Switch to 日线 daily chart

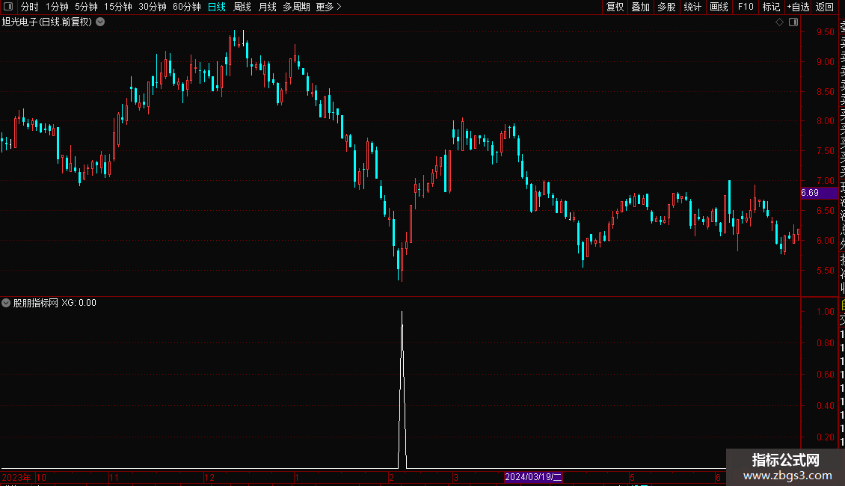click(x=217, y=7)
